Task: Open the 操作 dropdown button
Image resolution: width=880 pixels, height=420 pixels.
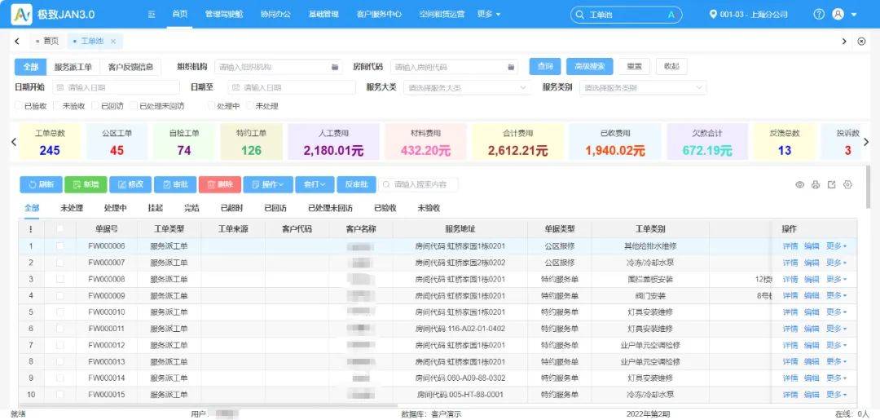Action: click(268, 185)
